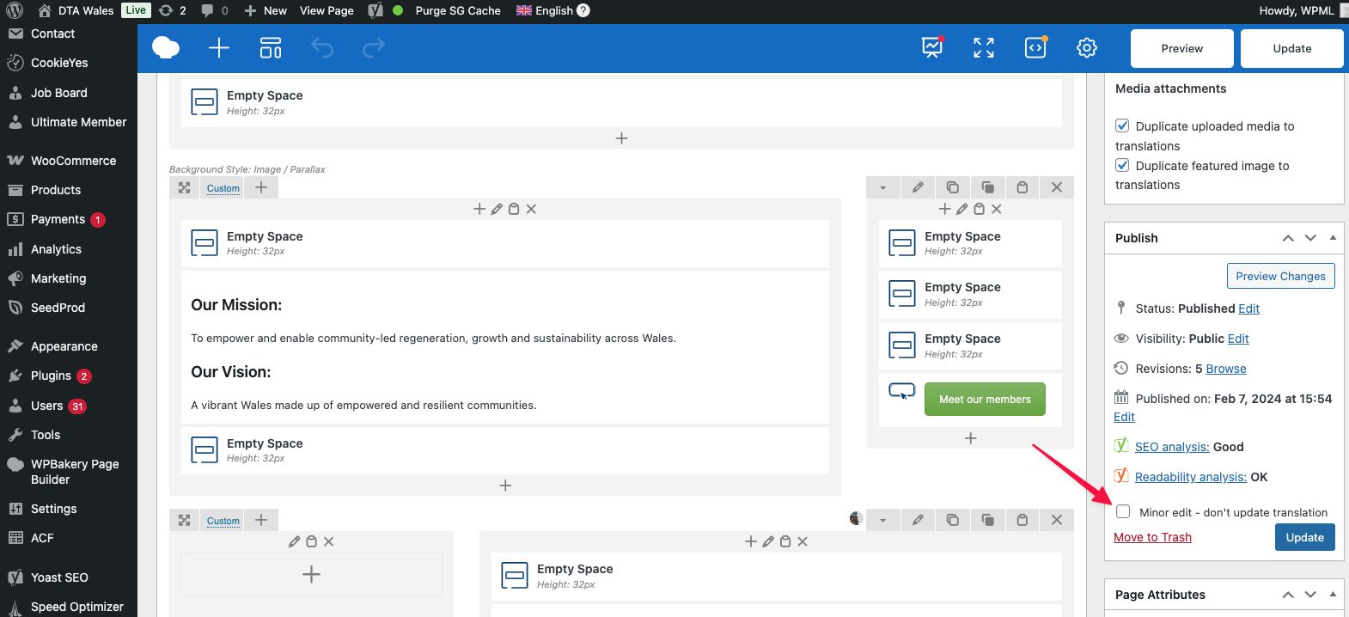Open the Templates icon in WPBakery toolbar

point(271,48)
